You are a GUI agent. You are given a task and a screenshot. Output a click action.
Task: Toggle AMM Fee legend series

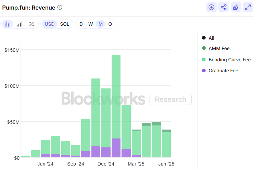[x=216, y=48]
